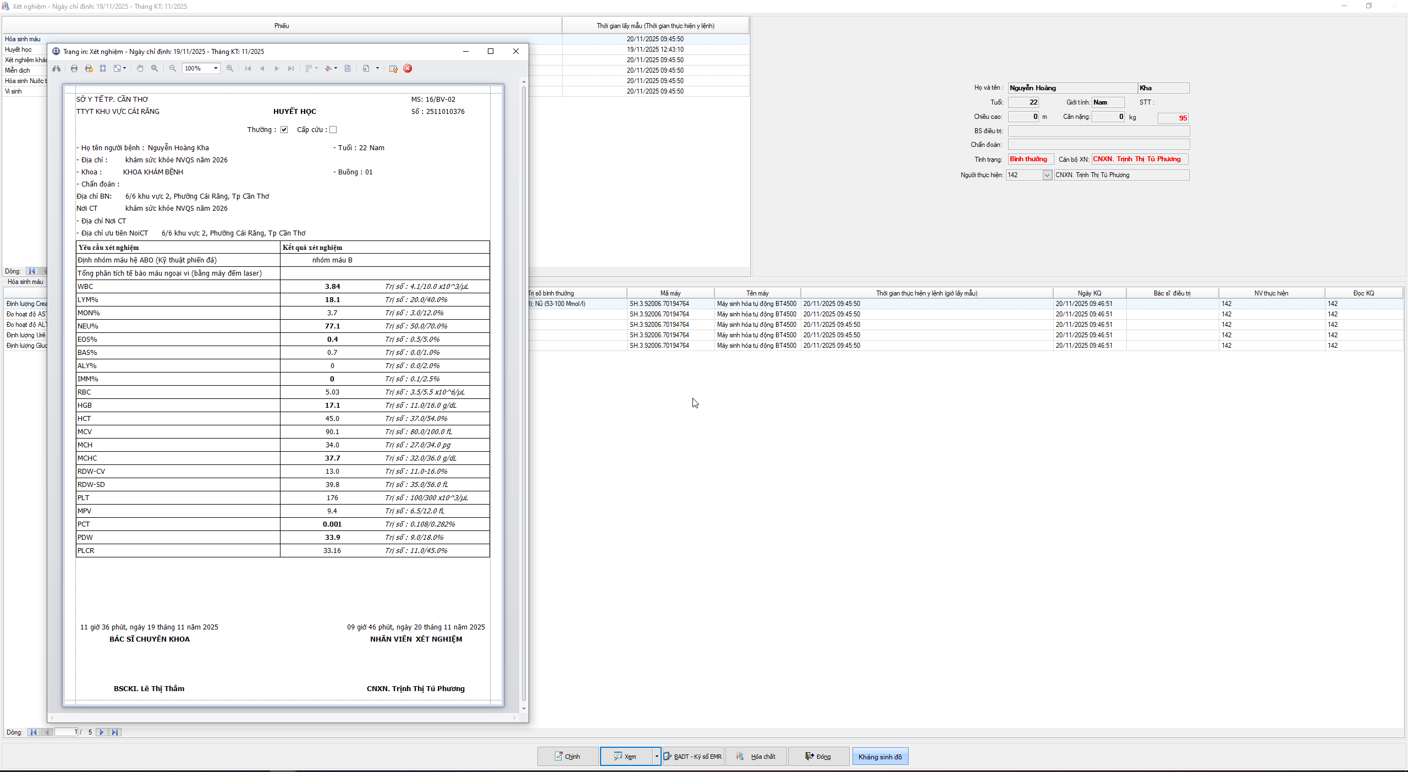This screenshot has width=1408, height=772.
Task: Click the zoom out magnifier icon
Action: pos(173,68)
